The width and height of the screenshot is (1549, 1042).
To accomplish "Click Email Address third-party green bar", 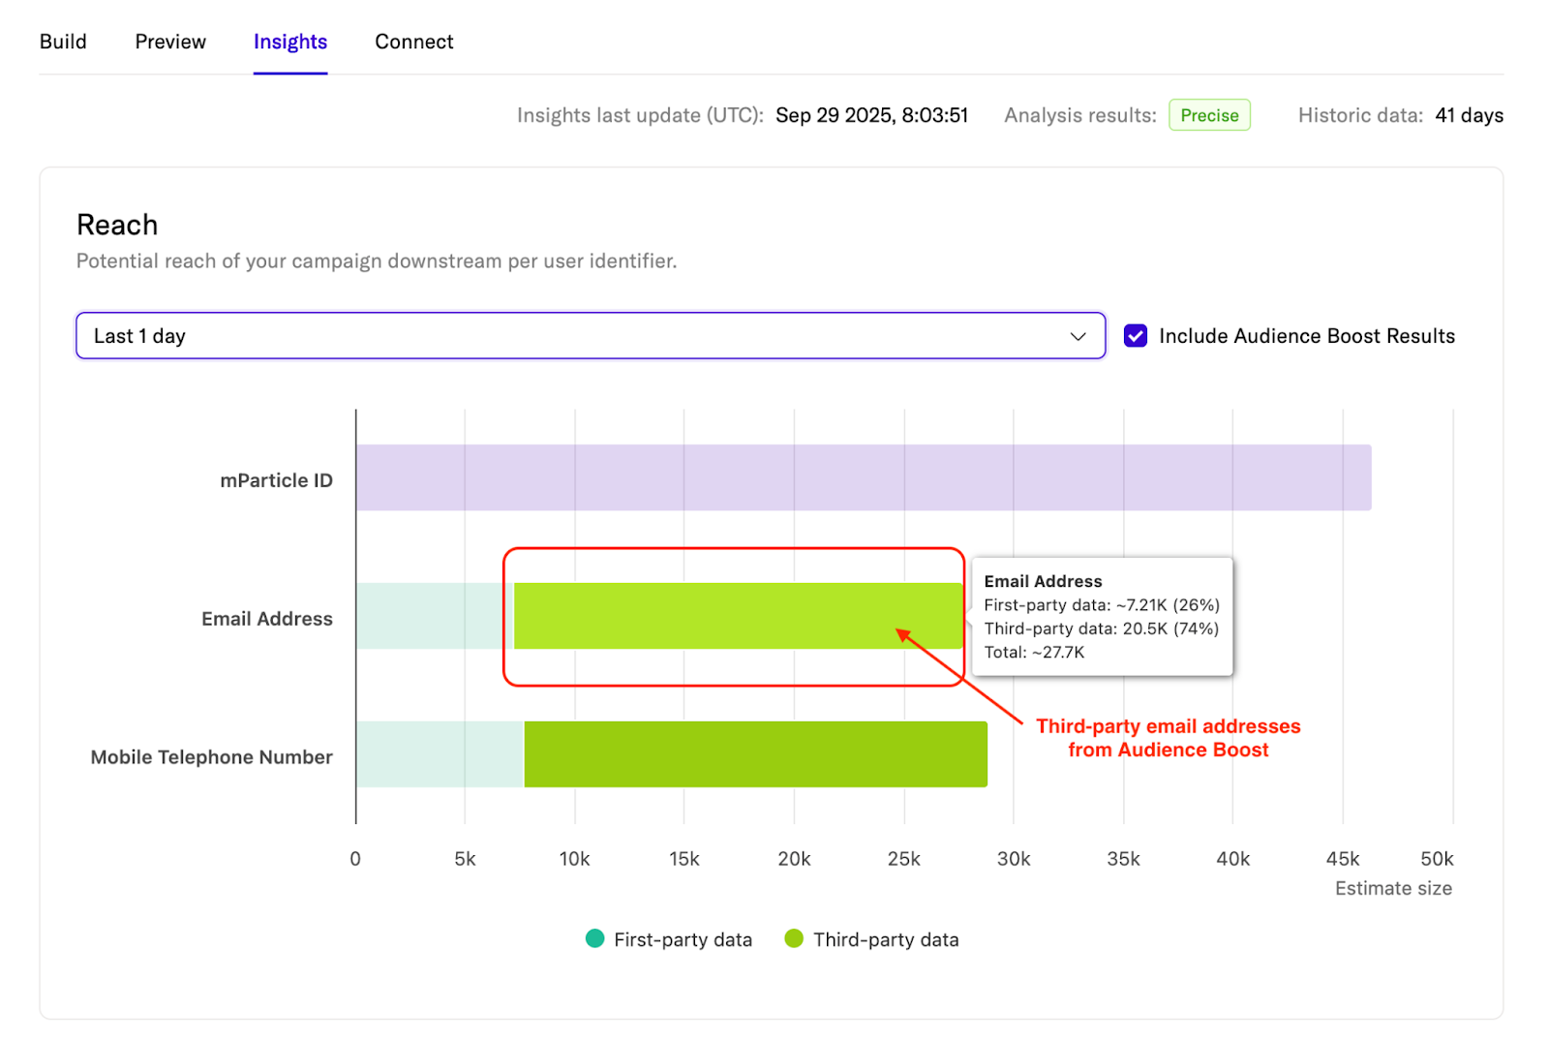I will click(736, 616).
